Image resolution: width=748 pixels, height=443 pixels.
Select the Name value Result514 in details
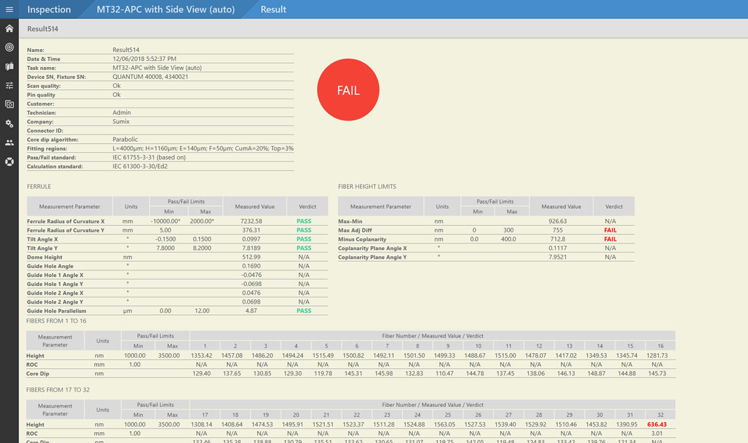click(x=126, y=50)
